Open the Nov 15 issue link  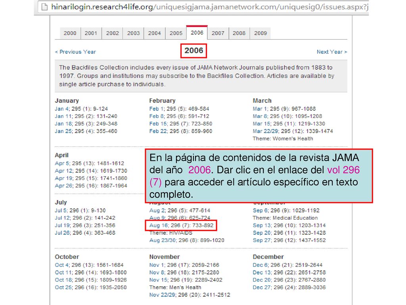(x=158, y=280)
